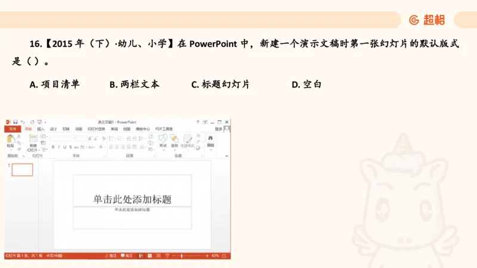Switch to the 切换 ribbon tab
477x268 pixels.
tap(66, 129)
